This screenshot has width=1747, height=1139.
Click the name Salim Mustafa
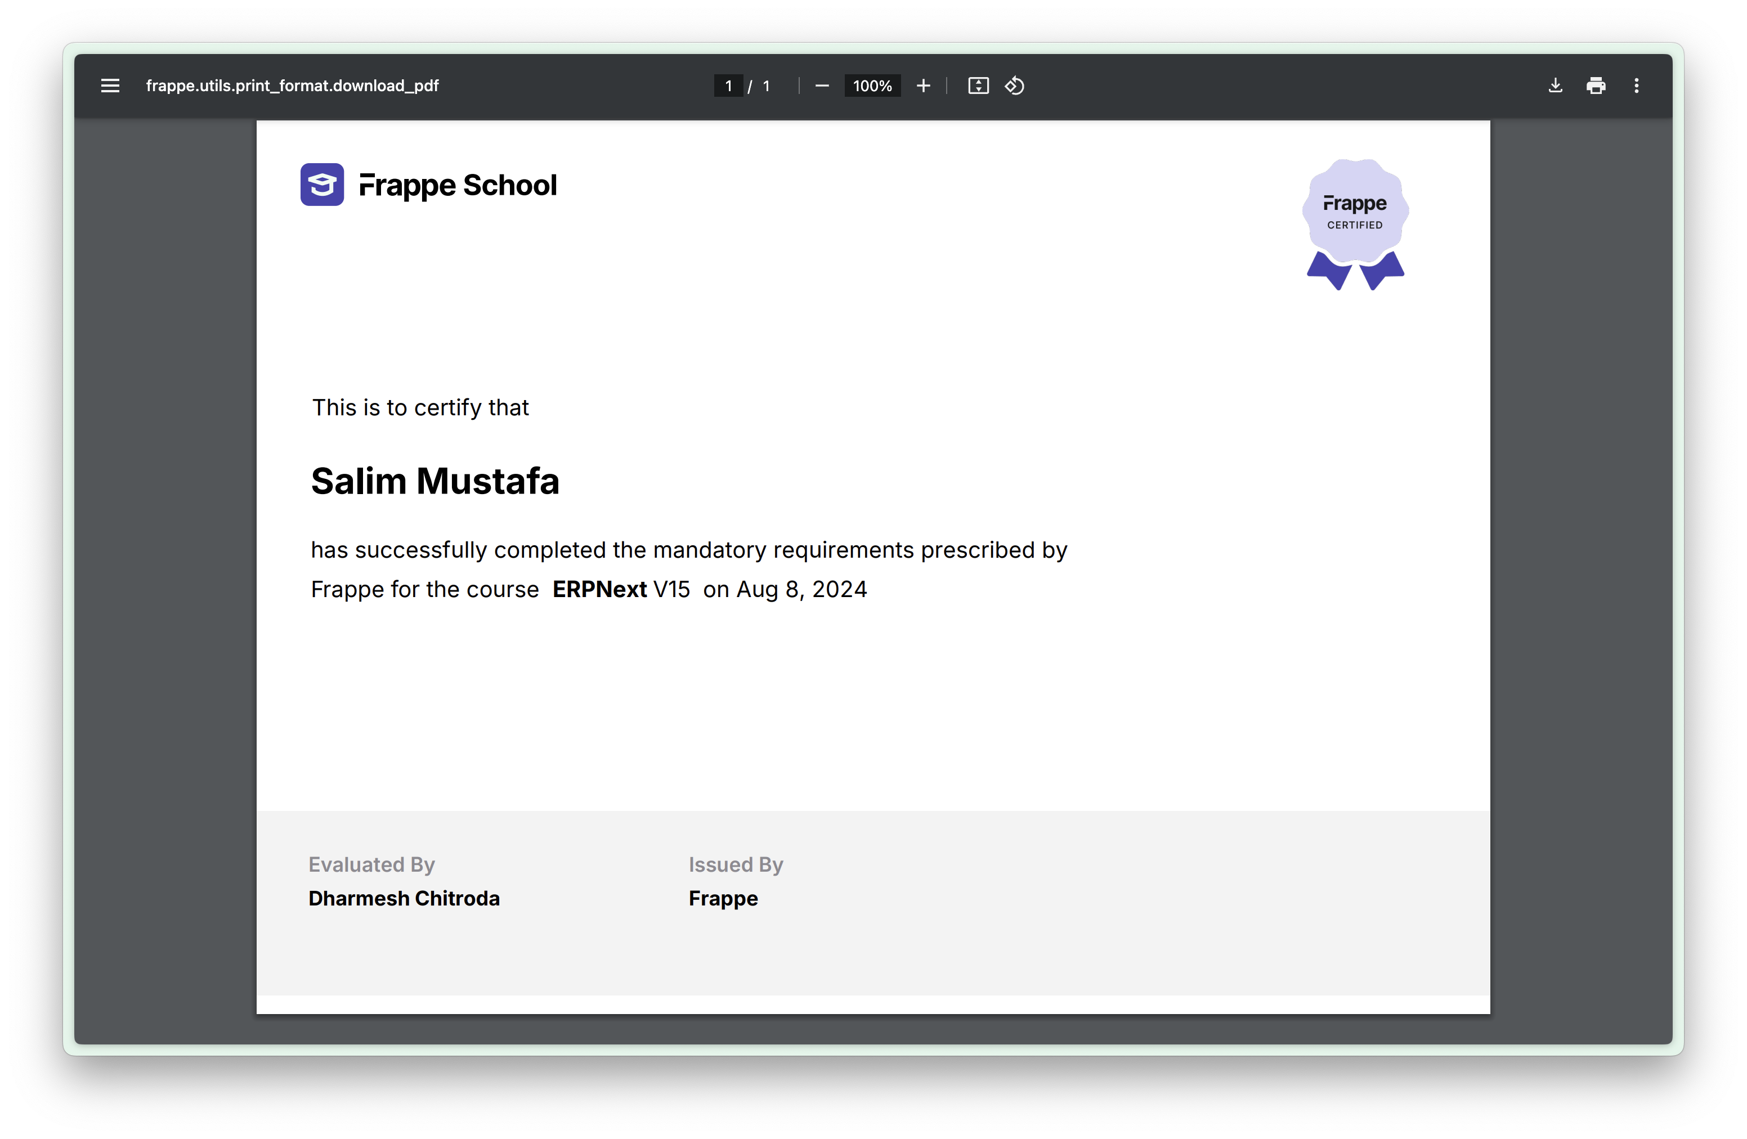(434, 482)
